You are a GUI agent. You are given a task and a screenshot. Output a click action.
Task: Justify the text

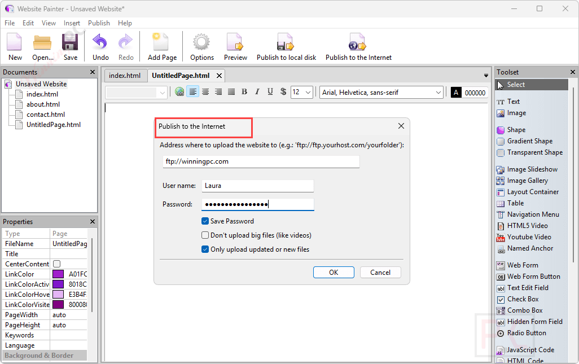point(231,92)
